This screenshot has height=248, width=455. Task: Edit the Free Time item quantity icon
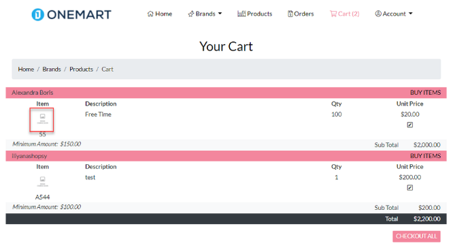(409, 125)
